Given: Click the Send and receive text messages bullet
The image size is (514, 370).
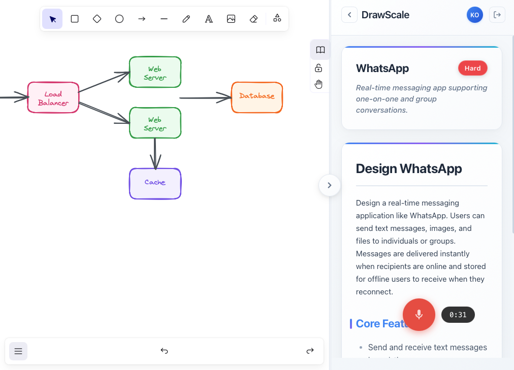Looking at the screenshot, I should (x=428, y=347).
